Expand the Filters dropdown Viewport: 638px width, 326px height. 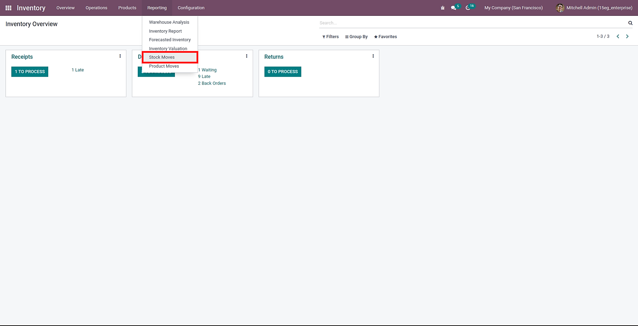click(330, 37)
